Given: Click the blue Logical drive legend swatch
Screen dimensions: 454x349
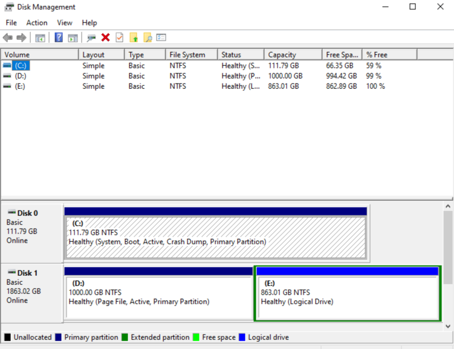Looking at the screenshot, I should coord(242,337).
